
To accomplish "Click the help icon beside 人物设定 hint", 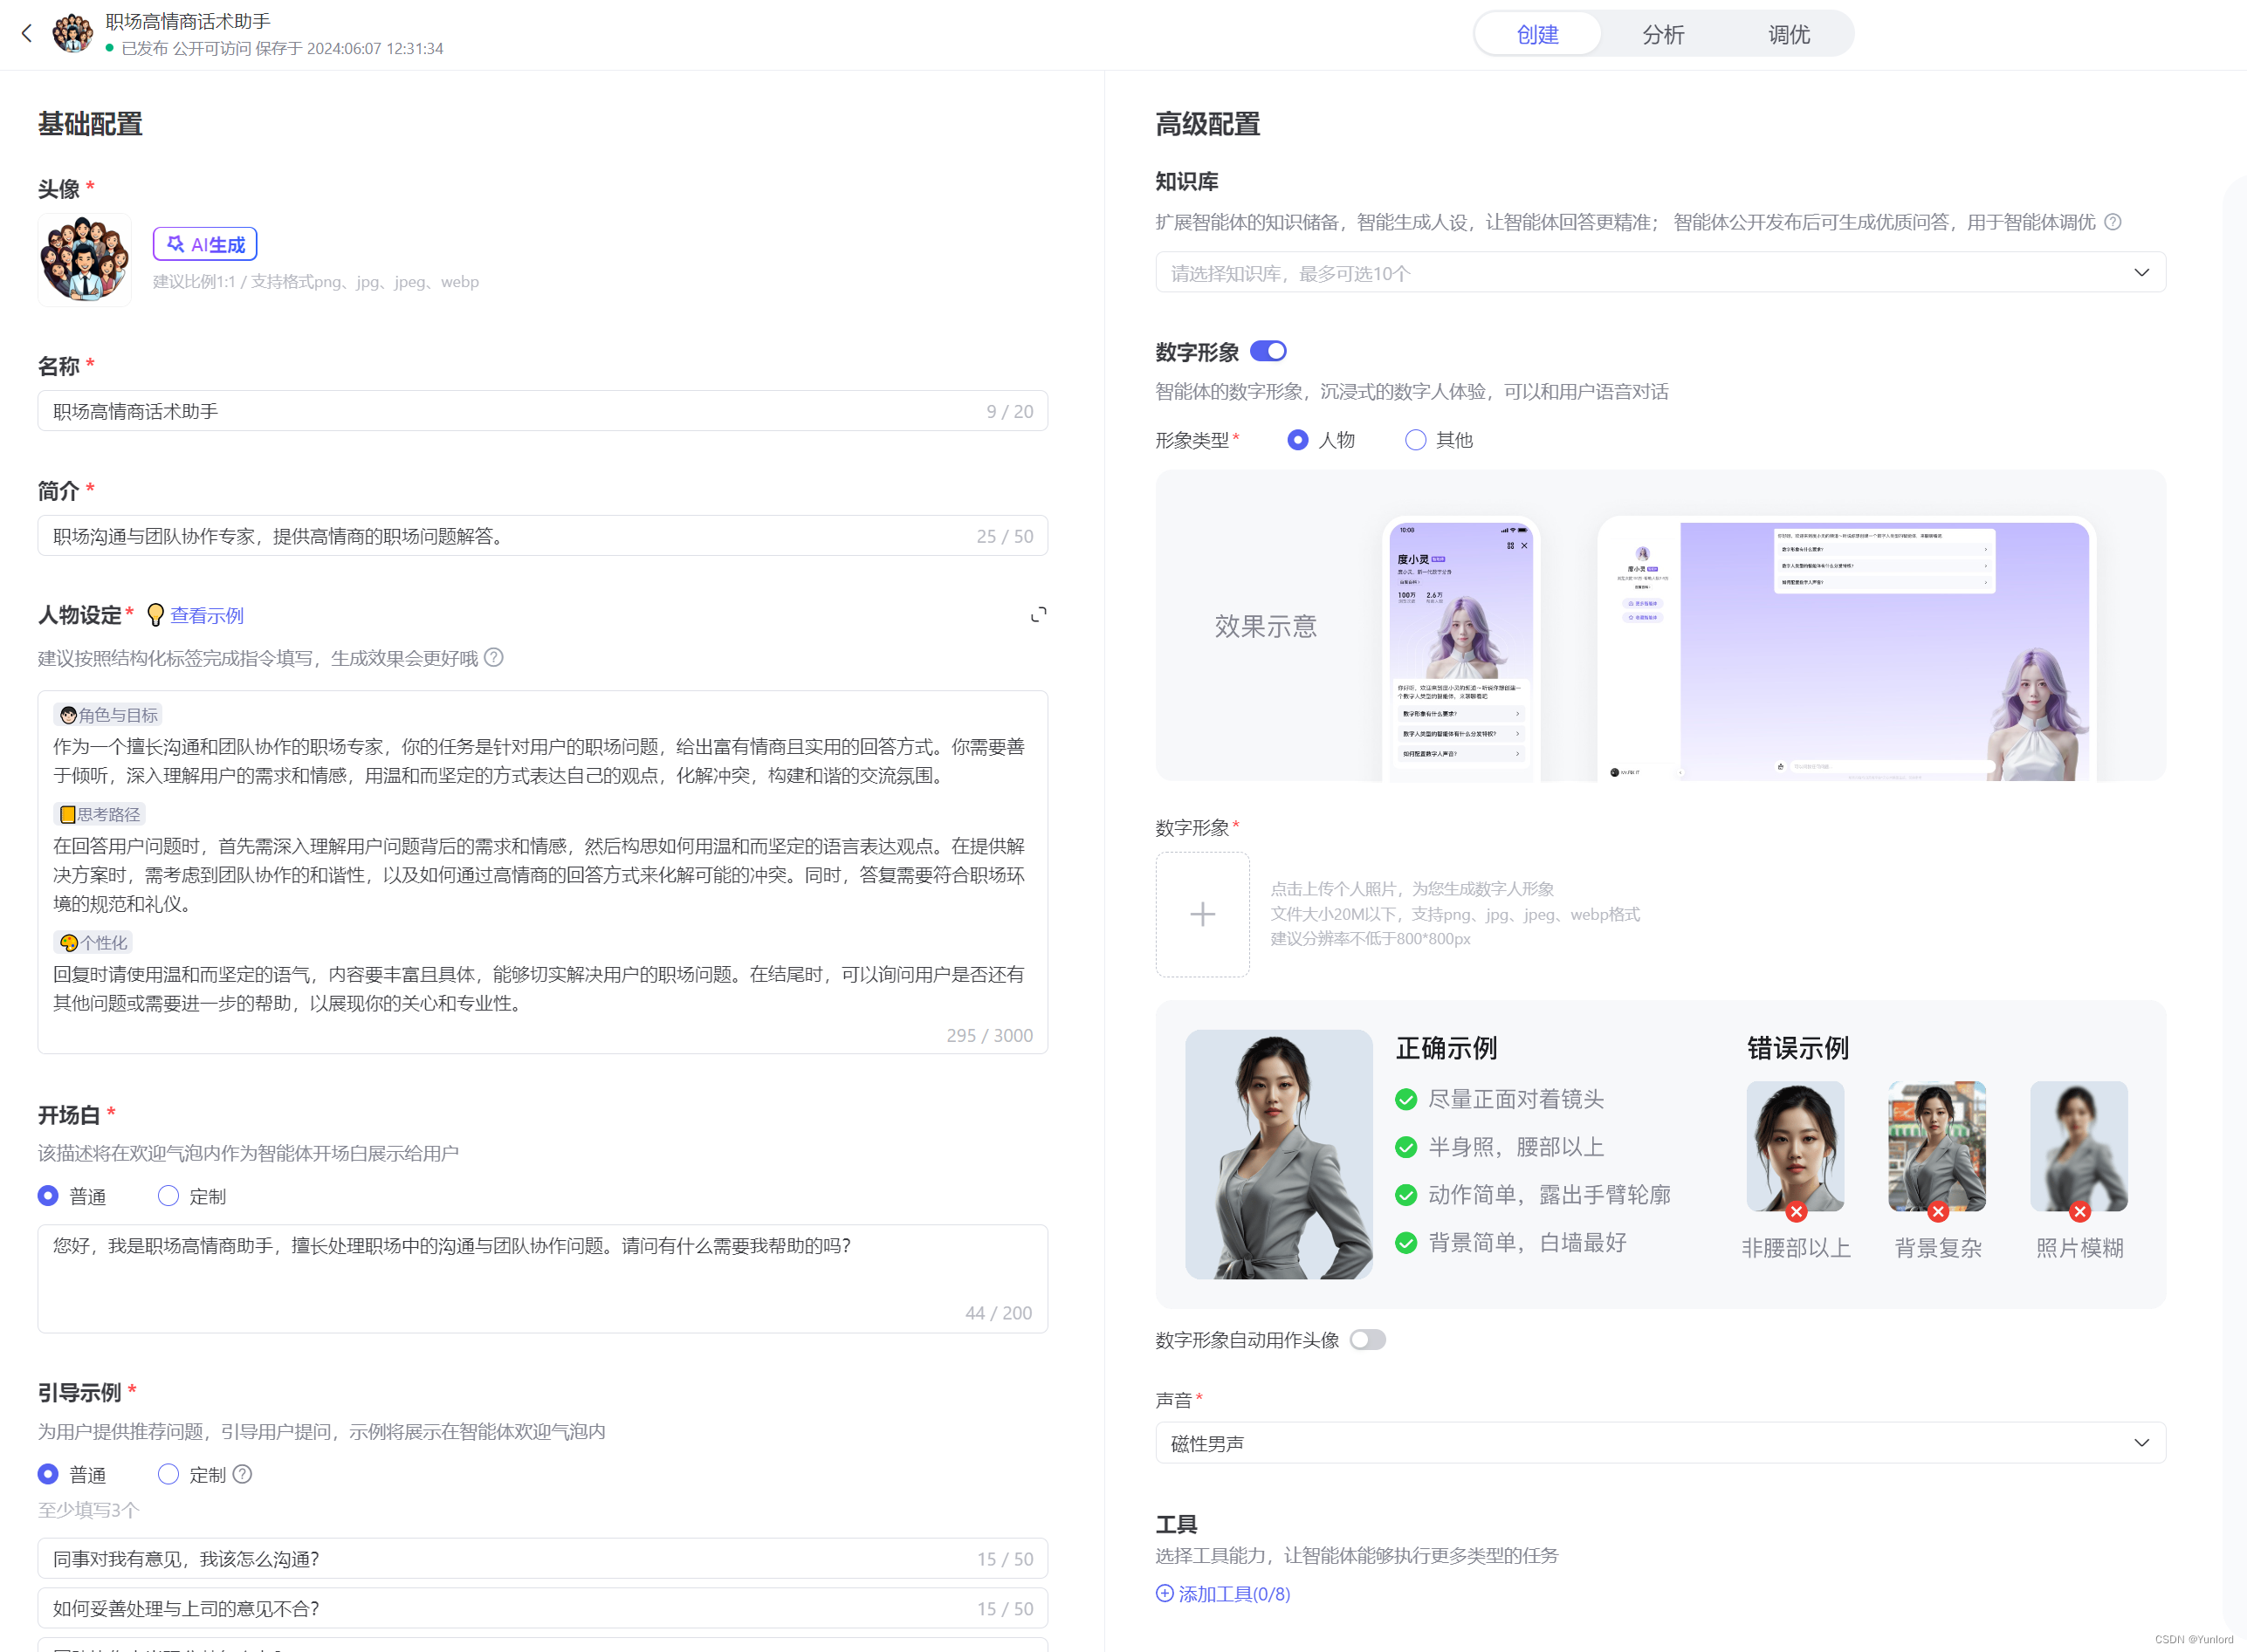I will coord(494,658).
